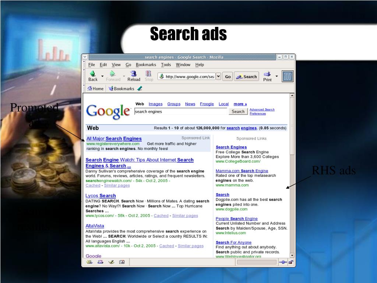Open the View menu

pos(116,64)
